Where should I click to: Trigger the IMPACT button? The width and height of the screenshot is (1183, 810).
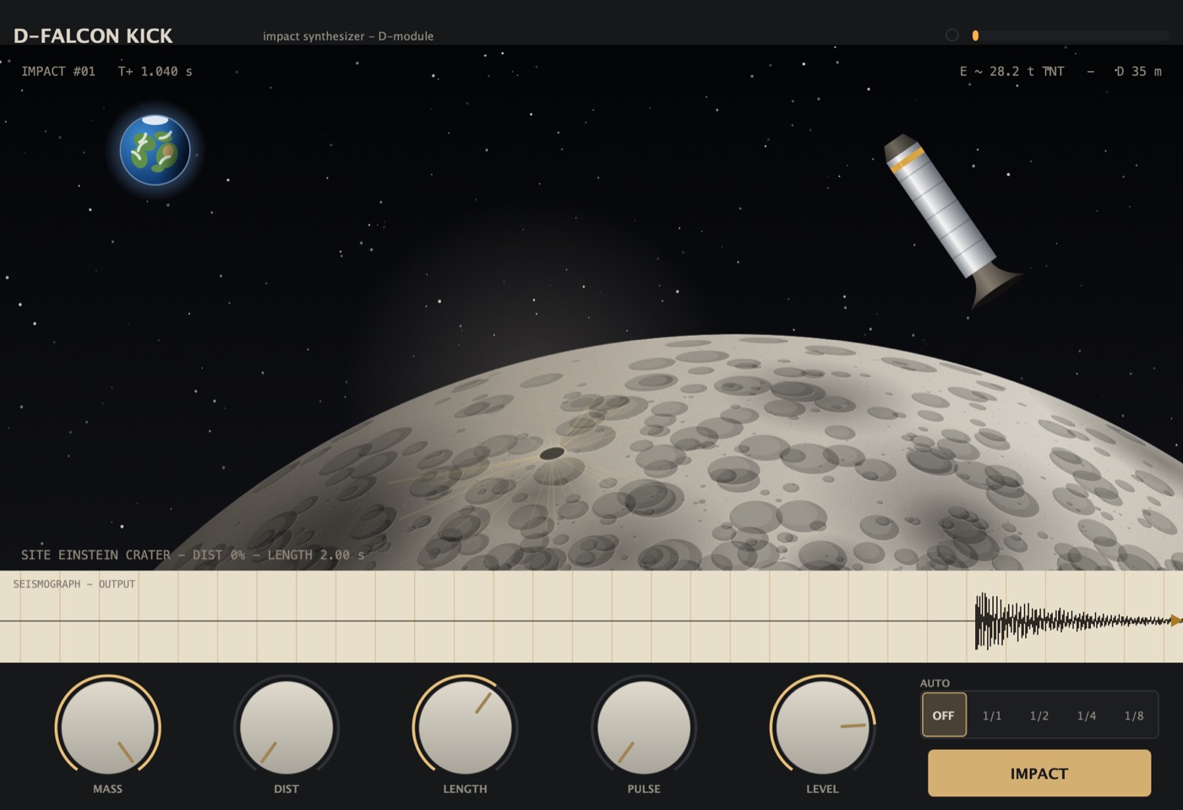pyautogui.click(x=1039, y=773)
